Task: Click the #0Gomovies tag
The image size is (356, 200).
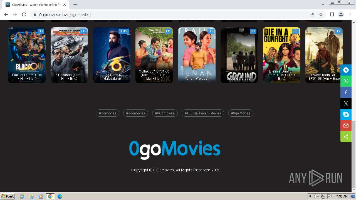Action: point(165,113)
